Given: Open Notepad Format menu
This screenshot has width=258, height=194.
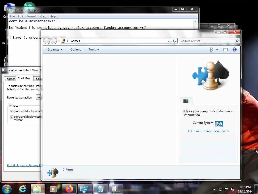Looking at the screenshot, I should [31, 16].
